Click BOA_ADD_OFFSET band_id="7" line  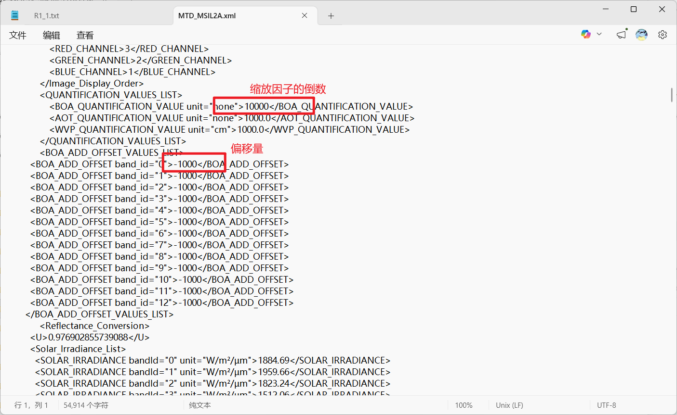coord(159,245)
